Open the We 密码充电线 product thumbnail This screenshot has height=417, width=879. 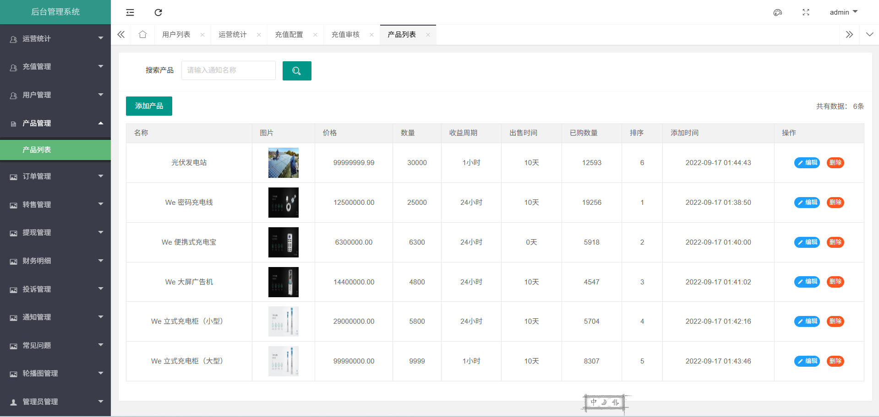283,203
